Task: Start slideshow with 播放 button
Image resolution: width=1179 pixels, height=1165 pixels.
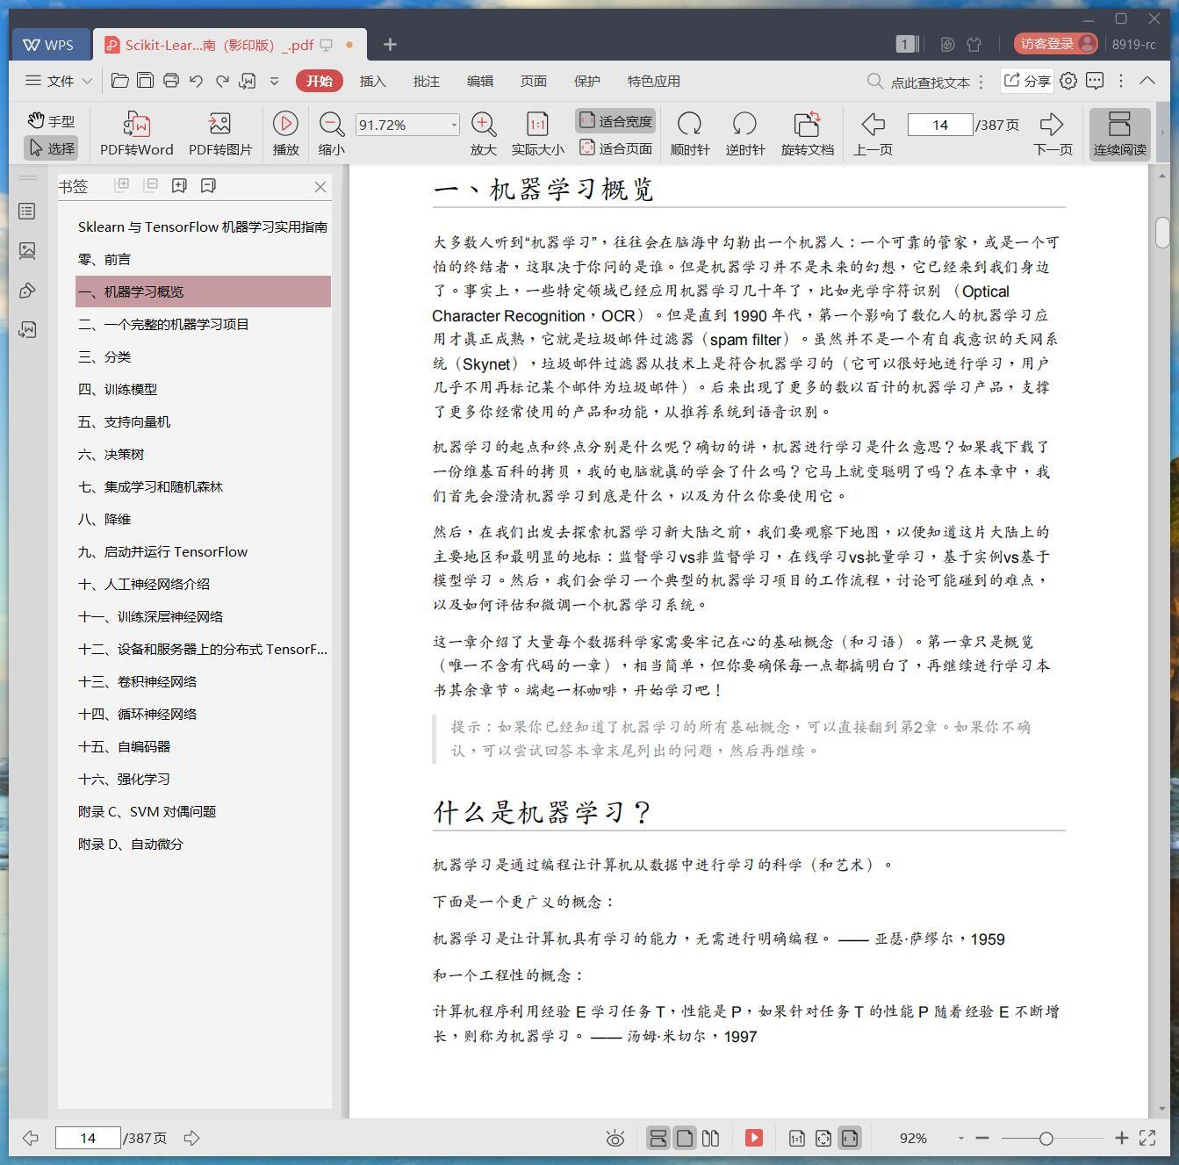Action: click(285, 134)
